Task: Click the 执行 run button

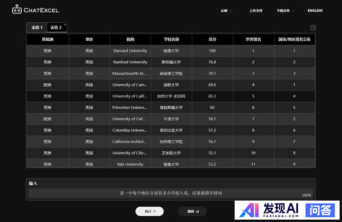Action: tap(150, 211)
